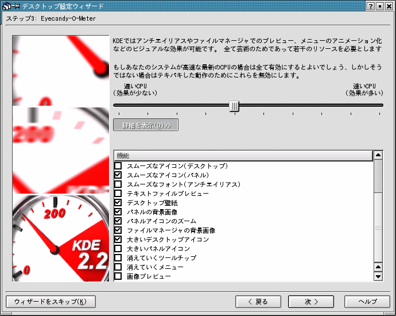Click the lower scroll-up arrow above the down arrow
396x316 pixels.
[378, 267]
